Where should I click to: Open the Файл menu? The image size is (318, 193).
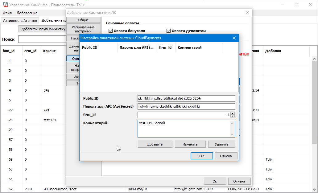pyautogui.click(x=7, y=13)
